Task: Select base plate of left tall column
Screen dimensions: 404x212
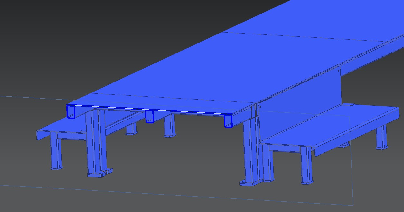Action: pos(100,173)
